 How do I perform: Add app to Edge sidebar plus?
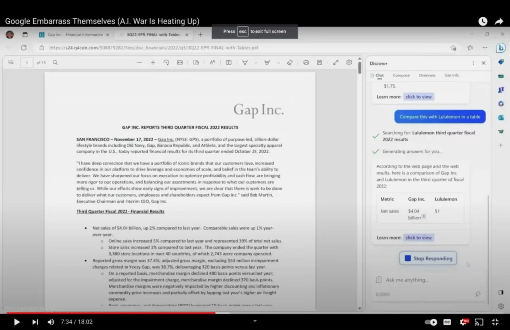tap(501, 145)
